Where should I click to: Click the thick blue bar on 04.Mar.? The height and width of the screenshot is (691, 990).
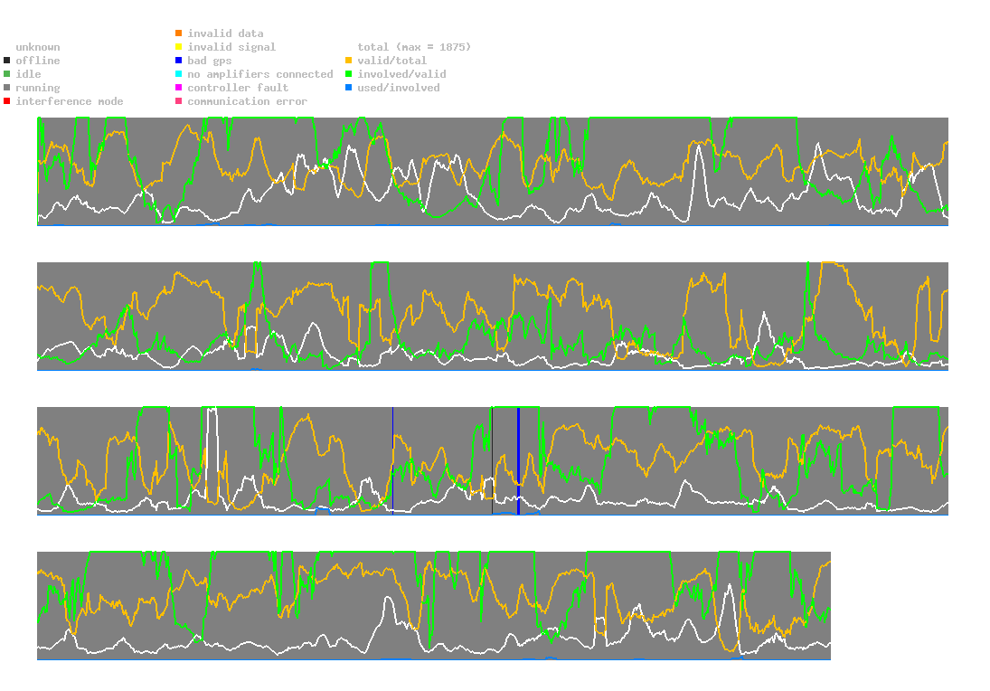click(x=518, y=461)
